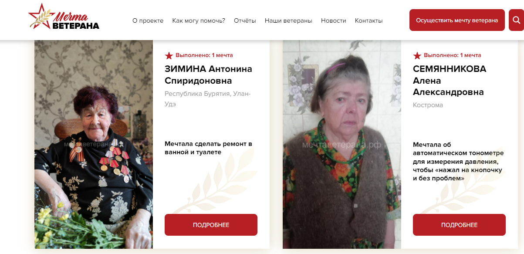Image resolution: width=524 pixels, height=254 pixels.
Task: Click Подробнее under Семянникова Алена card
Action: click(459, 225)
